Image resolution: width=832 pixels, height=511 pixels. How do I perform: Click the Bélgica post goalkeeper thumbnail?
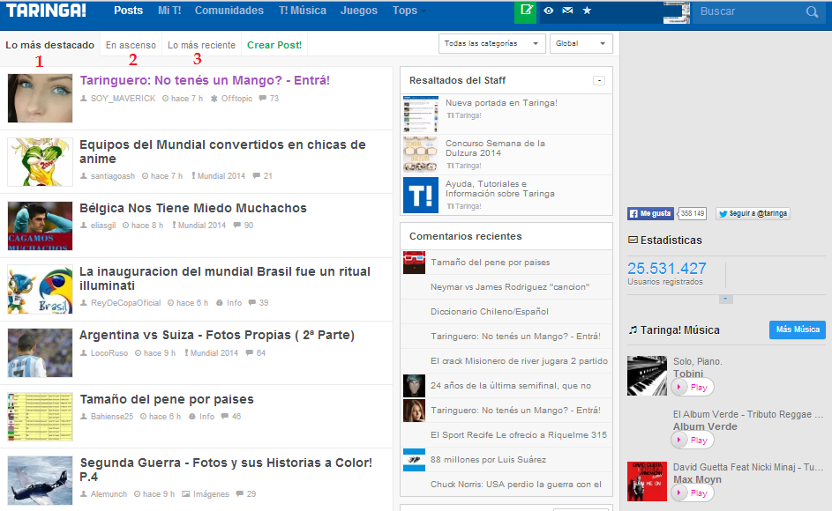tap(40, 226)
